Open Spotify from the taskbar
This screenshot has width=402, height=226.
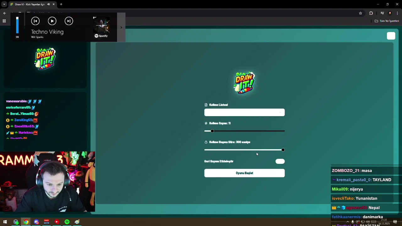point(67,222)
